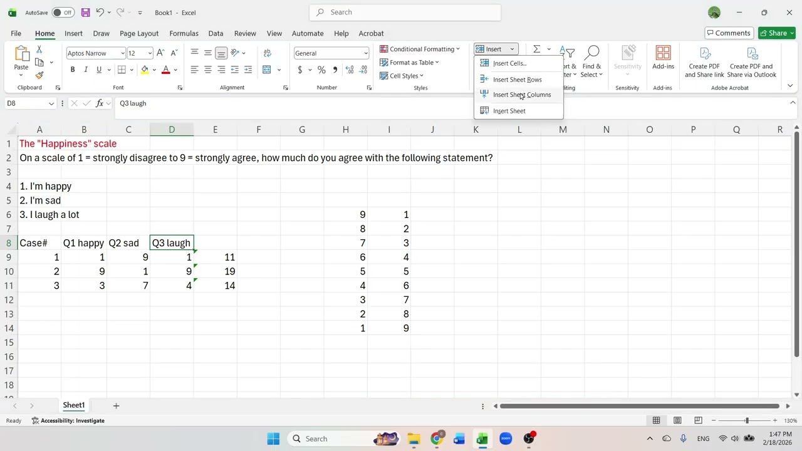Toggle AutoSave switch
802x451 pixels.
click(x=63, y=13)
